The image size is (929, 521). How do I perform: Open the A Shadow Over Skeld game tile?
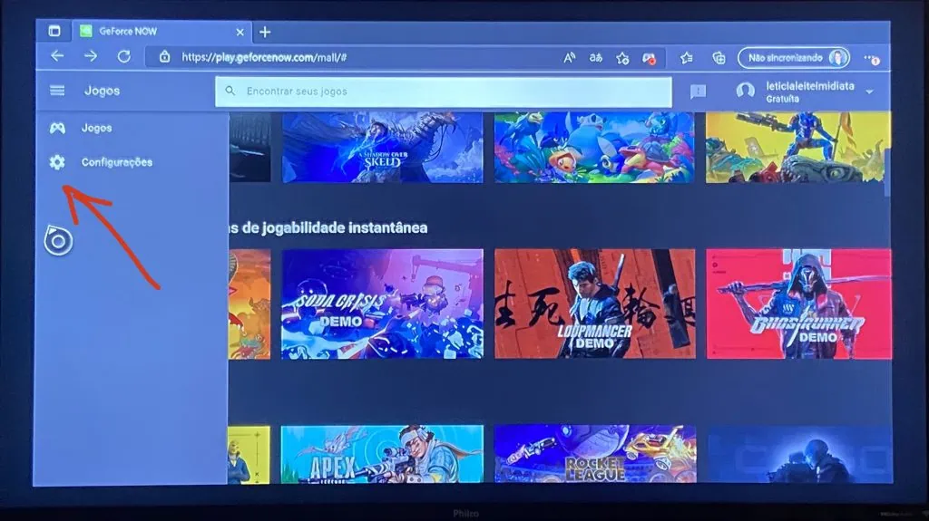pos(382,147)
